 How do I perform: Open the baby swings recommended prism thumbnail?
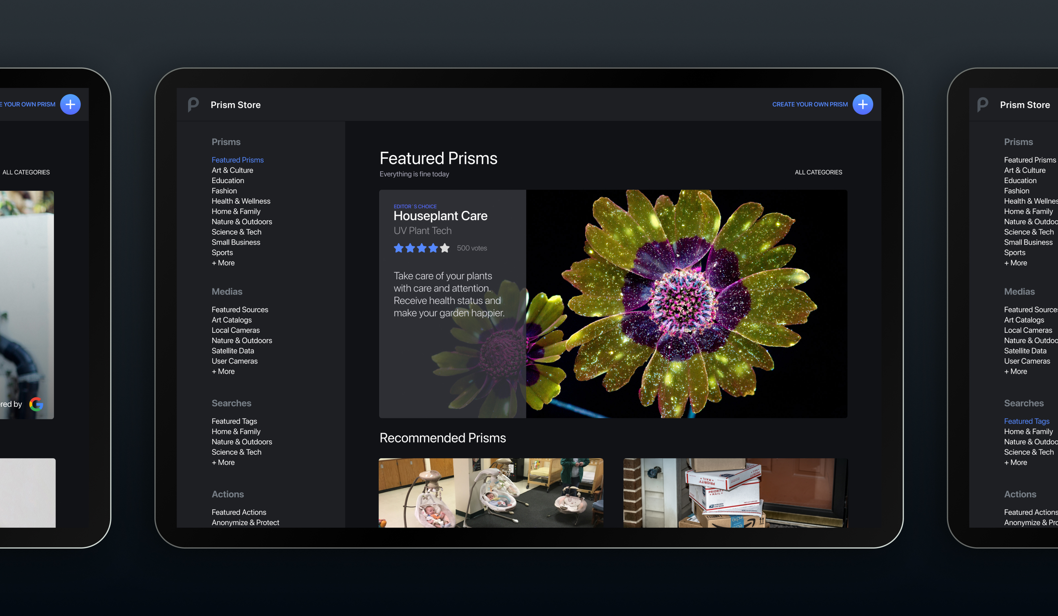491,493
